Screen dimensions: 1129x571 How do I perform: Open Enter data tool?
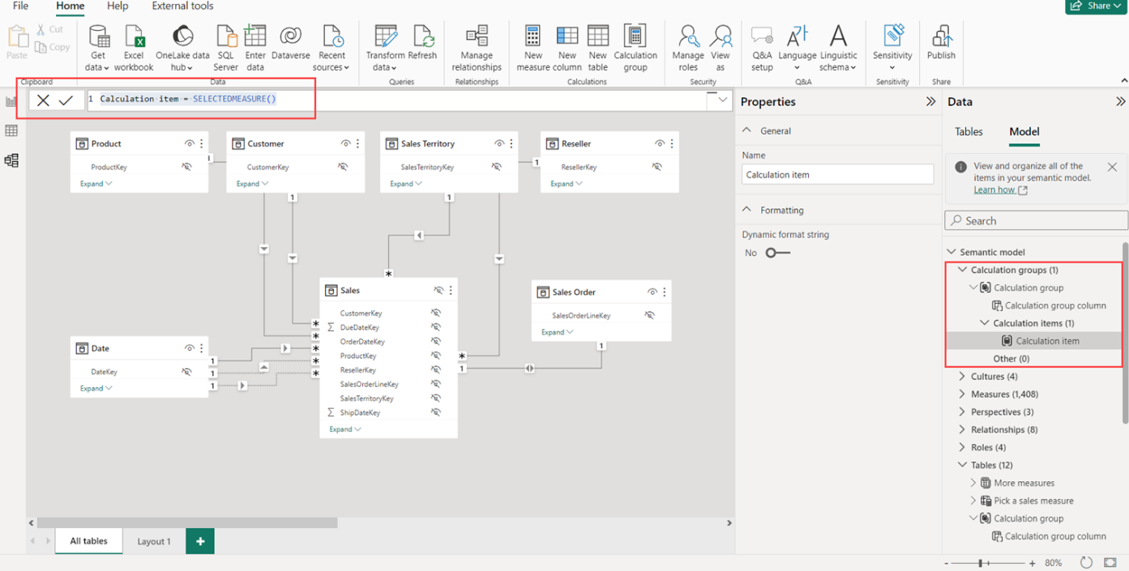[255, 48]
